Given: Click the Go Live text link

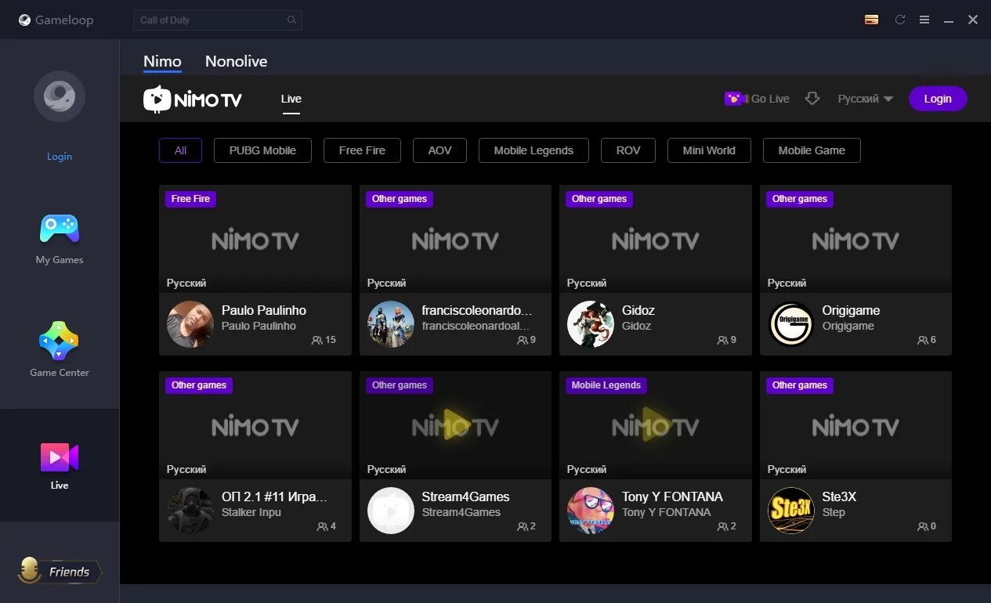Looking at the screenshot, I should (770, 99).
